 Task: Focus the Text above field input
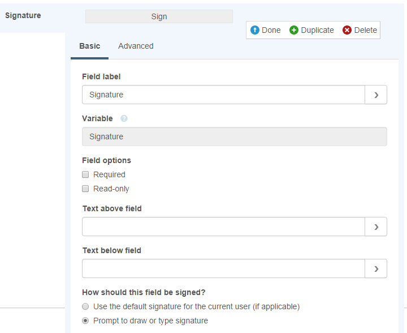223,227
